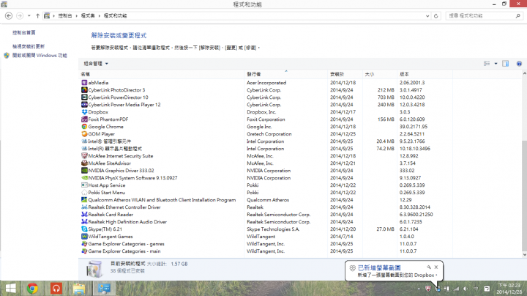Image resolution: width=527 pixels, height=296 pixels.
Task: Open the help question mark icon
Action: [x=519, y=64]
